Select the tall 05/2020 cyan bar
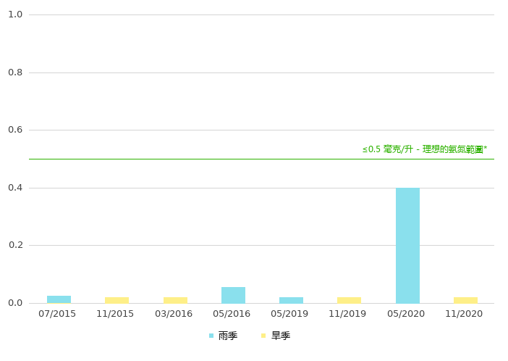The image size is (508, 361). (x=407, y=245)
